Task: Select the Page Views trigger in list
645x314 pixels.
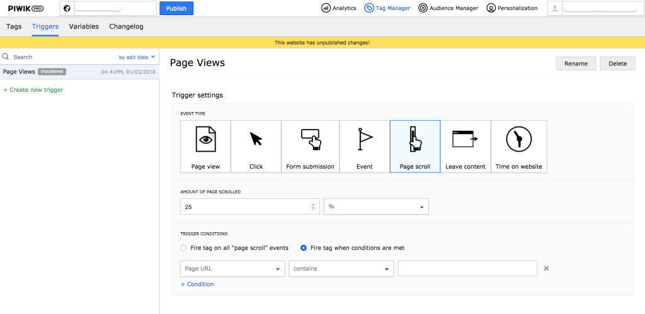Action: pyautogui.click(x=79, y=72)
